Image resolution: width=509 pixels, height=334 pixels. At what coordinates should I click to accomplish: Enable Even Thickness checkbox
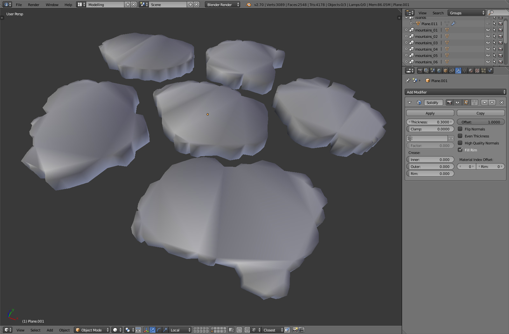pos(460,136)
